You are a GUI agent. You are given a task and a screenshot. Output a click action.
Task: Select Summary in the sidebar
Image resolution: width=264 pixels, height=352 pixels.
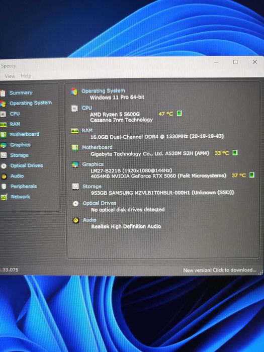pos(21,93)
